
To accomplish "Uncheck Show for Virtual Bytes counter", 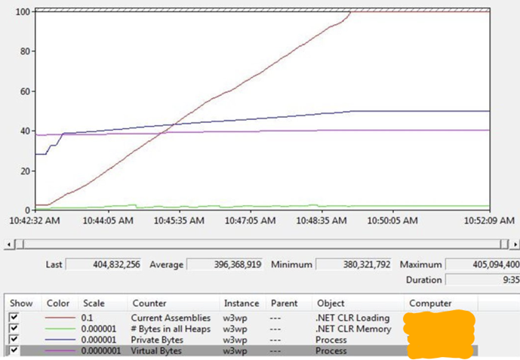I will [14, 350].
